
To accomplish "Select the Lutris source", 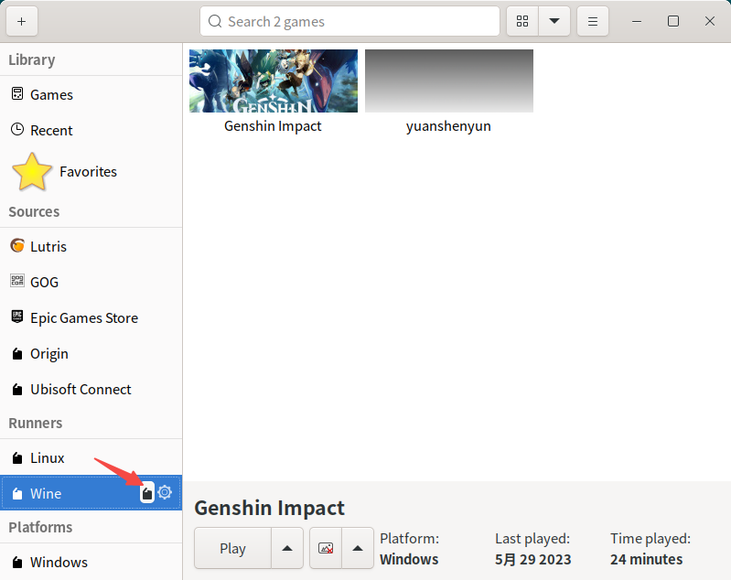I will pos(91,246).
